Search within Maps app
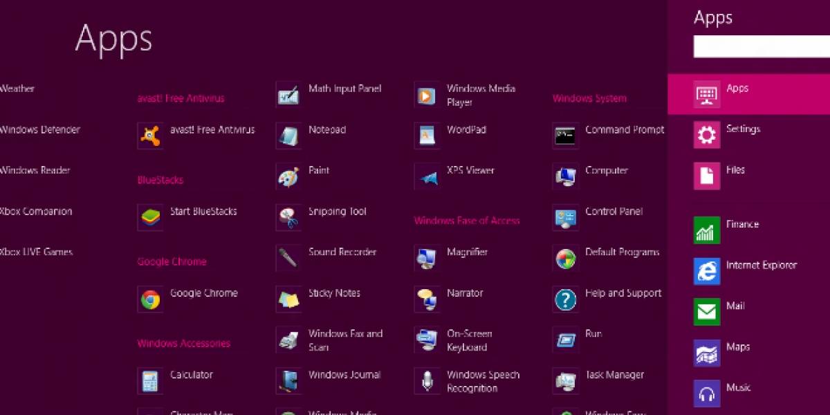This screenshot has height=415, width=830. 749,353
